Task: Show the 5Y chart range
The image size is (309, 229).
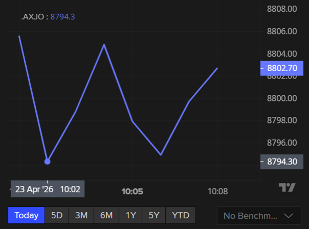Action: coord(154,215)
